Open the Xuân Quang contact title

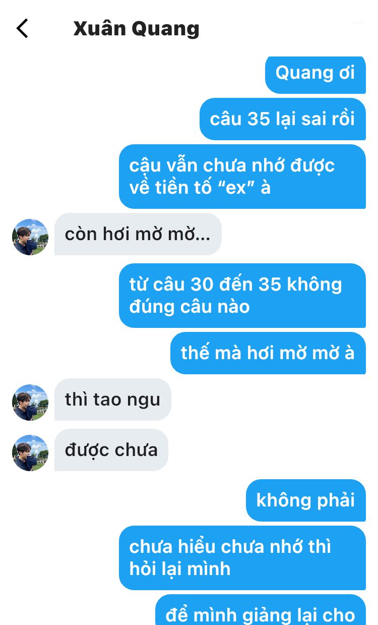point(137,29)
